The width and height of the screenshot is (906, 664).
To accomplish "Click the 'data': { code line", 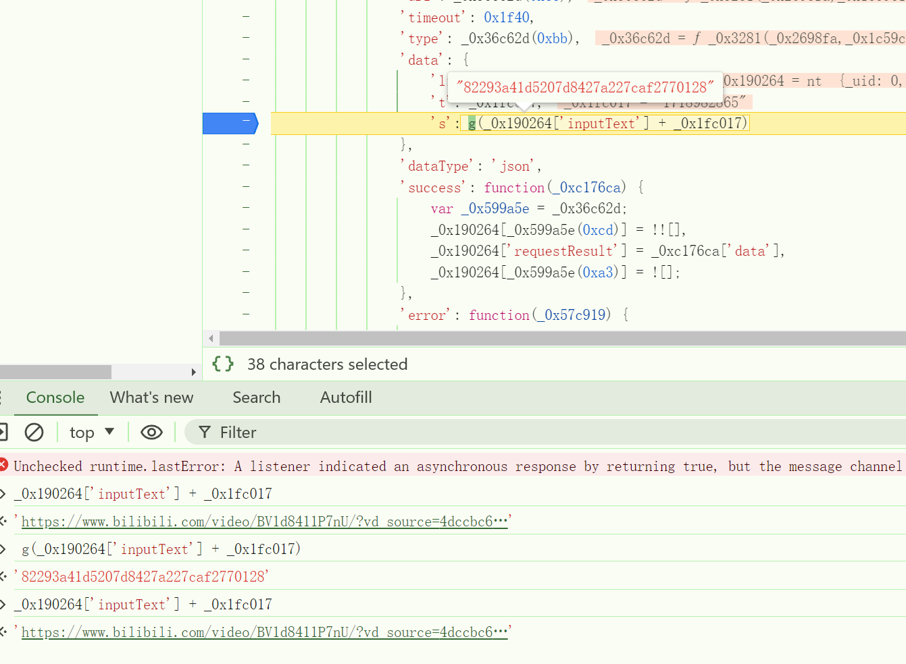I will click(x=435, y=60).
